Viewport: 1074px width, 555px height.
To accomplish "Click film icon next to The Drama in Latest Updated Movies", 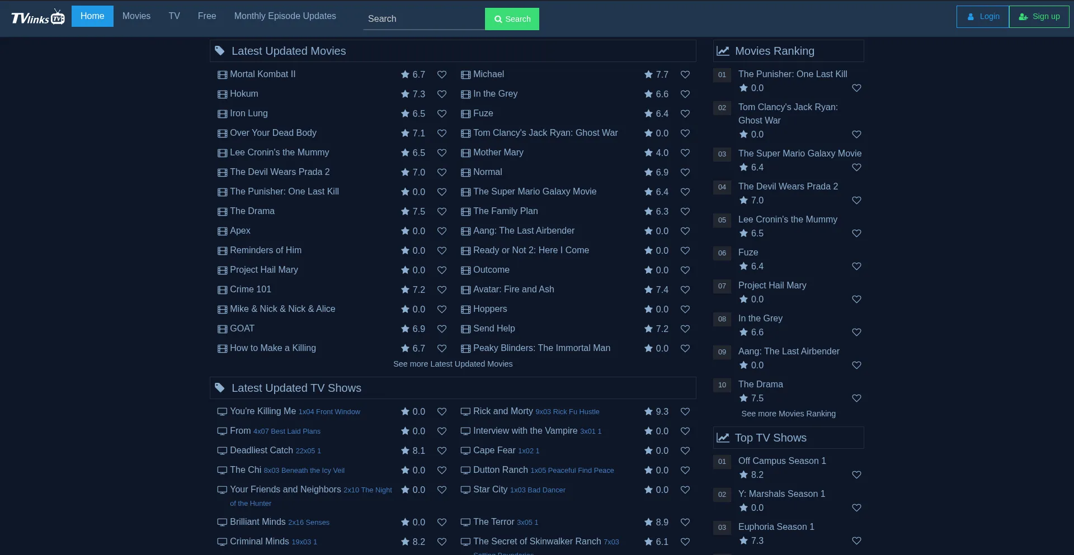I will pos(222,212).
